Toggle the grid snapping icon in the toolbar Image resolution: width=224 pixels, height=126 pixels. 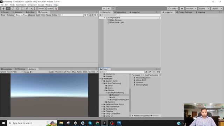tap(56, 8)
